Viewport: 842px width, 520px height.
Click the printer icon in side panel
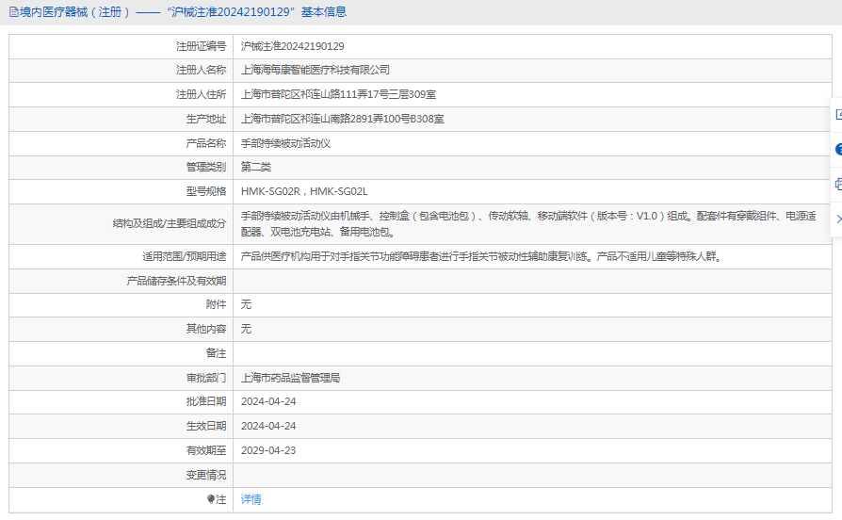(x=839, y=185)
